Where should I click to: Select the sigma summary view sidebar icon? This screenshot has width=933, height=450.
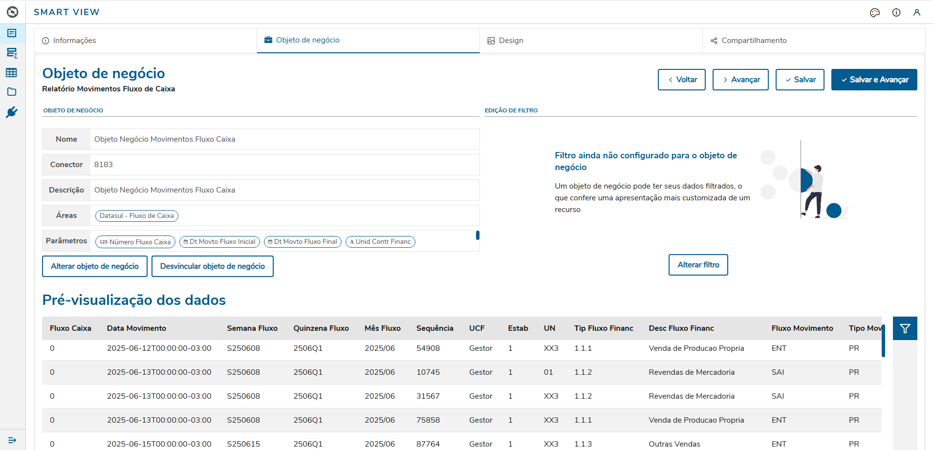coord(12,53)
